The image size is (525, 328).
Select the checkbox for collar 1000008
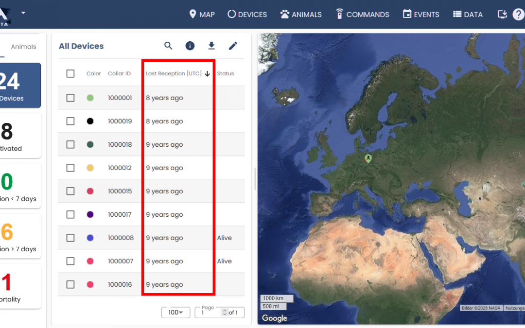point(70,238)
